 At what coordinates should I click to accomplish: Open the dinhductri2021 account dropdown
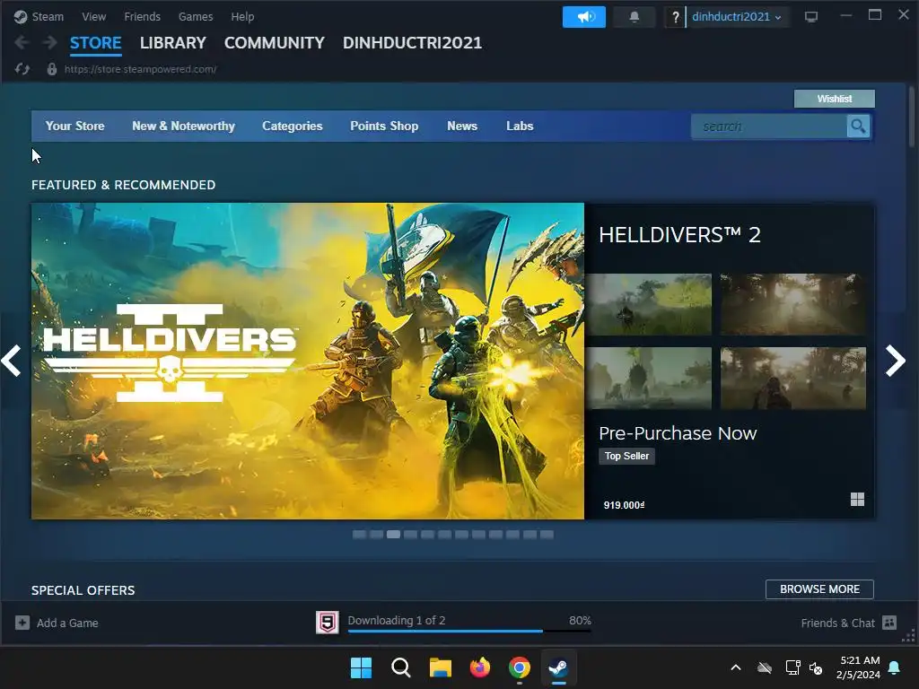tap(736, 16)
